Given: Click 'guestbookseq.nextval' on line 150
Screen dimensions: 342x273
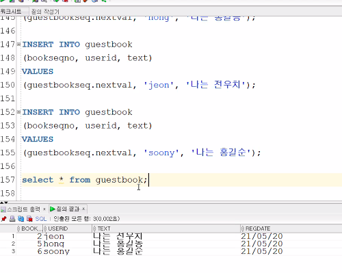Looking at the screenshot, I should (x=79, y=86).
